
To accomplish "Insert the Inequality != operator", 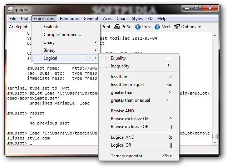I will (x=139, y=66).
